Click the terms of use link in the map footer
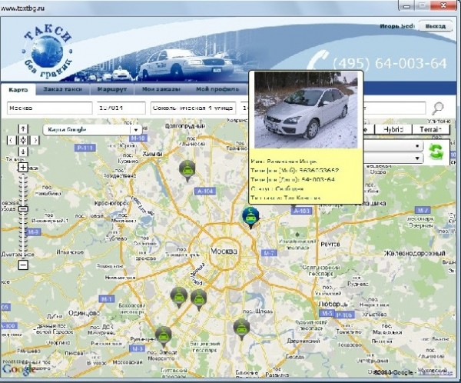This screenshot has width=461, height=383. [436, 372]
